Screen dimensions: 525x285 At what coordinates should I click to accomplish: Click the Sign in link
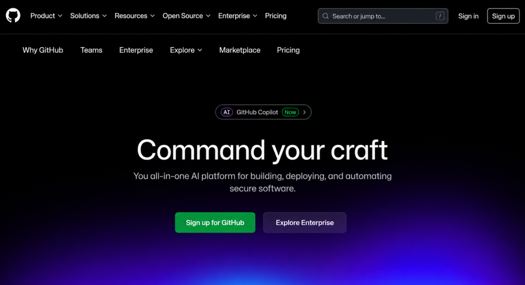tap(468, 16)
